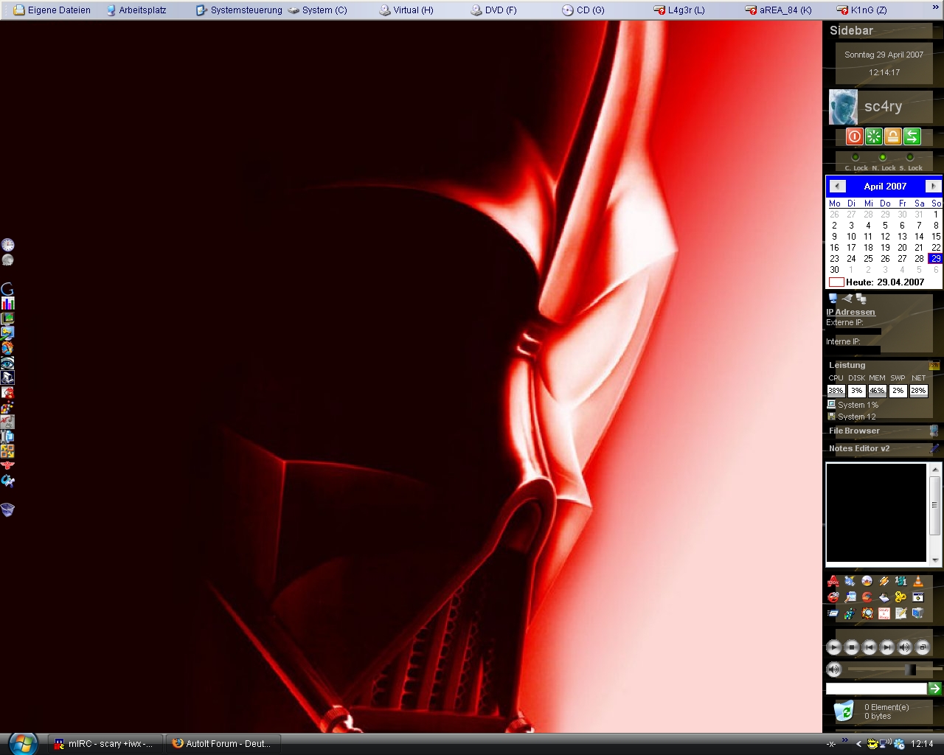Go to previous month in calendar
Image resolution: width=944 pixels, height=755 pixels.
coord(837,187)
